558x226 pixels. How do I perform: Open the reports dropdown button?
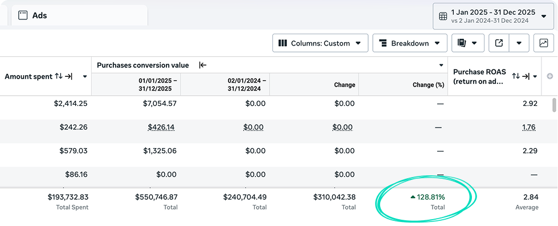pyautogui.click(x=467, y=43)
